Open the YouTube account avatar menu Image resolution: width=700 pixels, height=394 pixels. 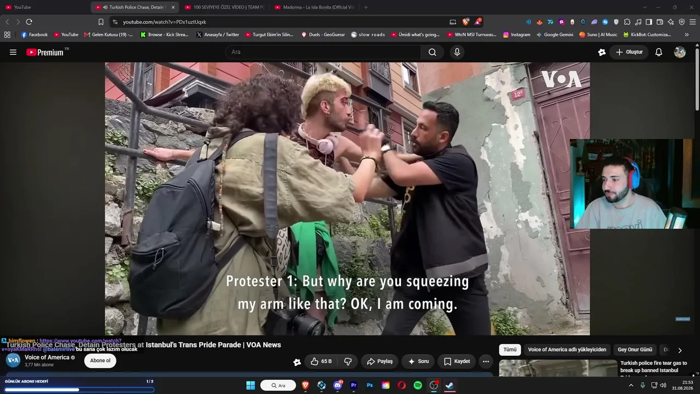680,52
